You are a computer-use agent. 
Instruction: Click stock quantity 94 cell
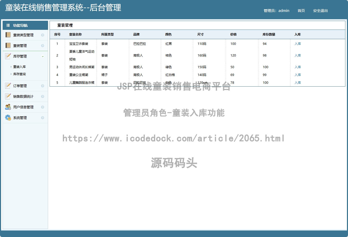click(265, 44)
